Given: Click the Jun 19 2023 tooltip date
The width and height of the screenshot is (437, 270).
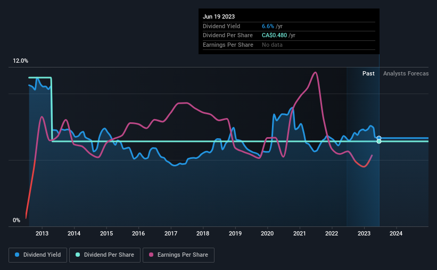Looking at the screenshot, I should tap(219, 16).
